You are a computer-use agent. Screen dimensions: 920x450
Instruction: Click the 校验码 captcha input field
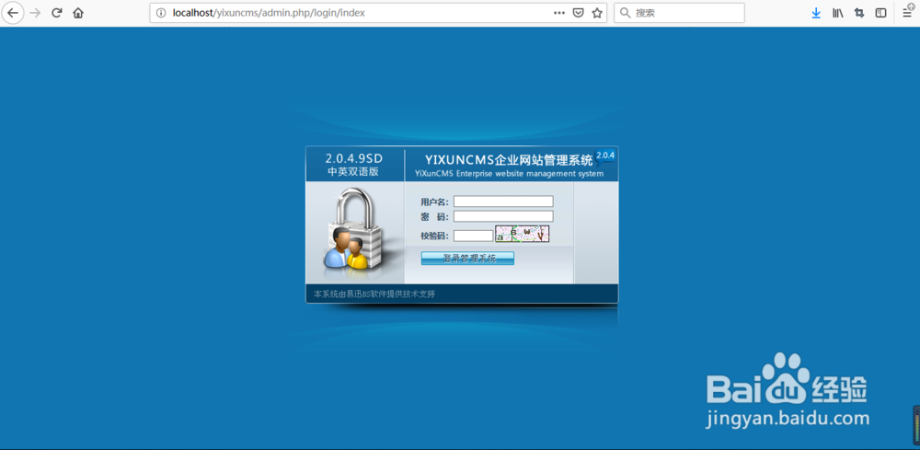[x=474, y=236]
